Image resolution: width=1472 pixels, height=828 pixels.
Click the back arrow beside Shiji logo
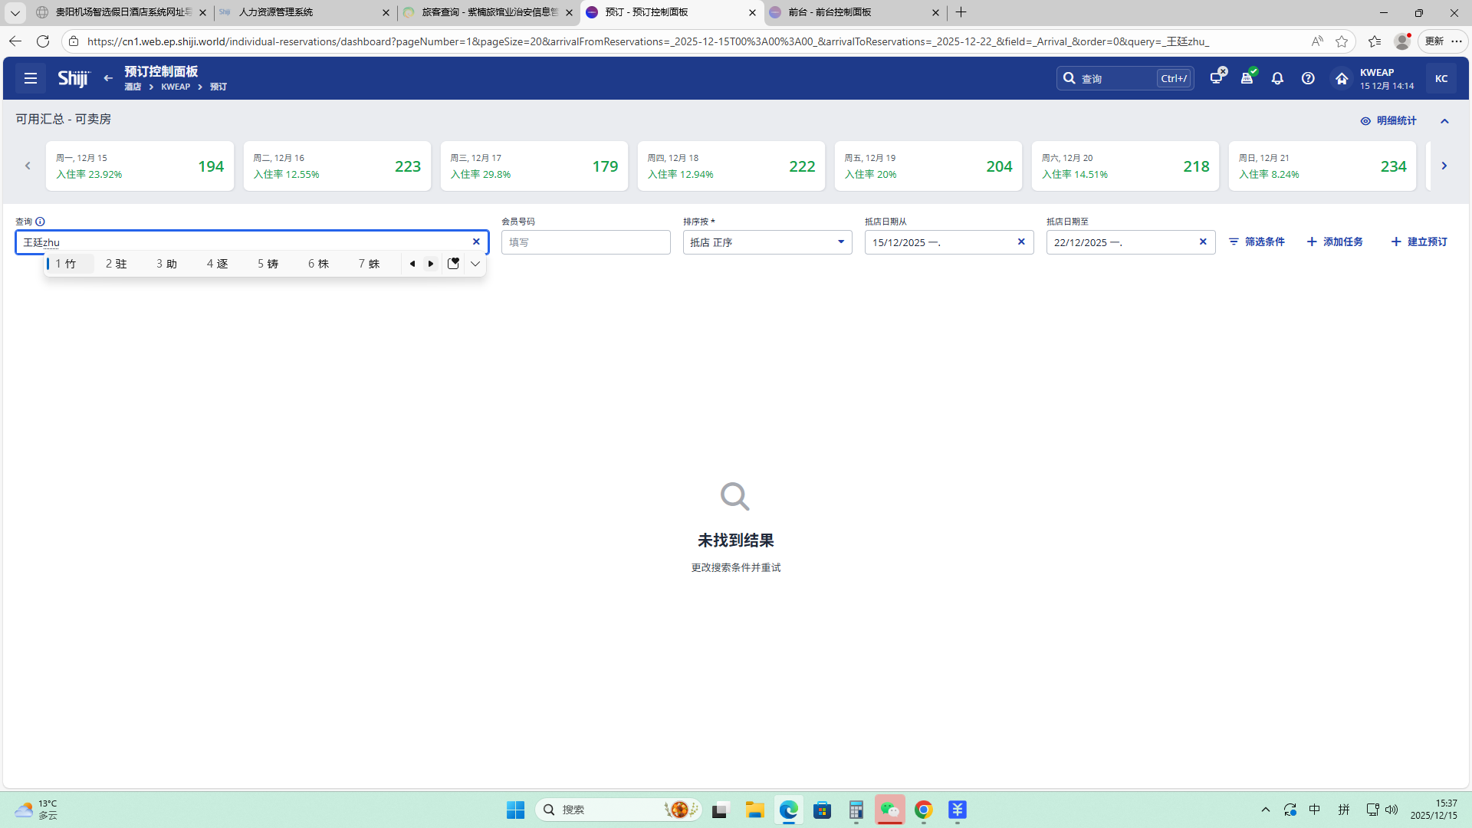(x=108, y=78)
